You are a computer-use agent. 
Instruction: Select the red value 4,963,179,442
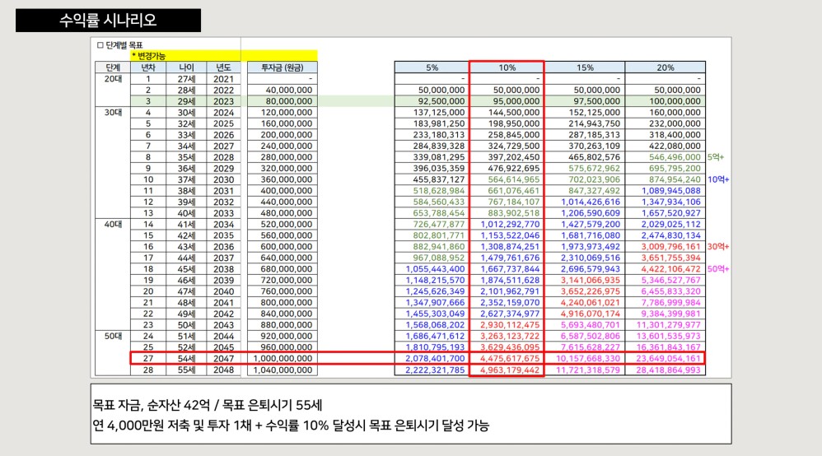[510, 370]
